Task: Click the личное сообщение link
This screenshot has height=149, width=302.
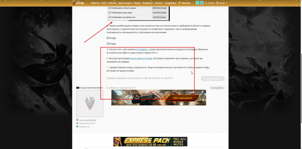Action: [x=87, y=120]
